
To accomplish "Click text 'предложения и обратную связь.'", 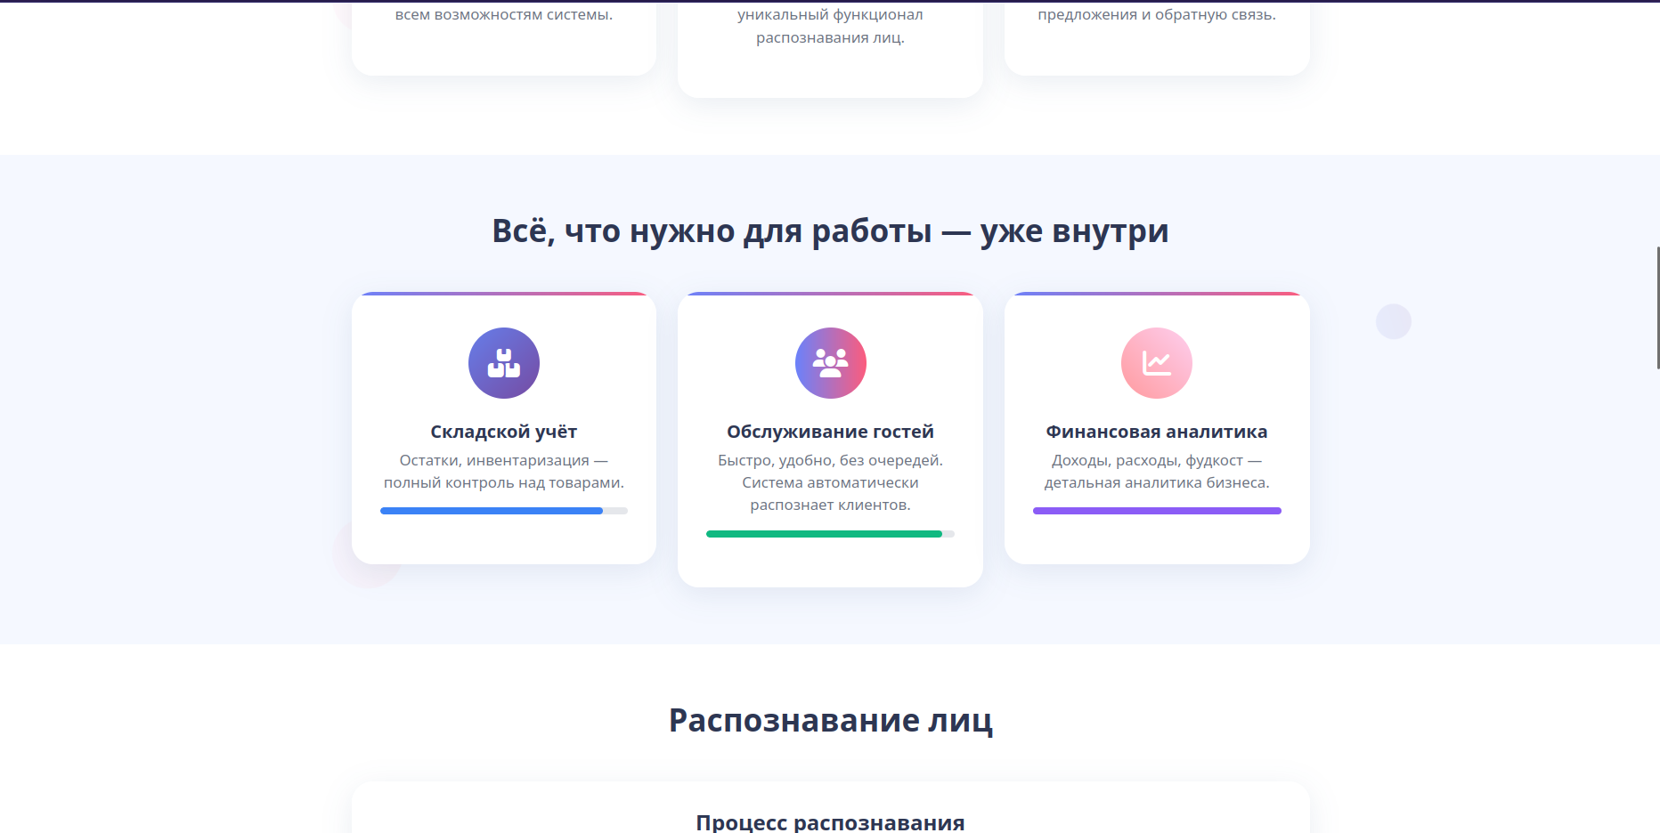I will (1157, 14).
